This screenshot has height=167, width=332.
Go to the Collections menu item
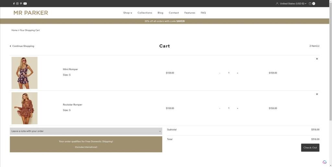point(145,13)
